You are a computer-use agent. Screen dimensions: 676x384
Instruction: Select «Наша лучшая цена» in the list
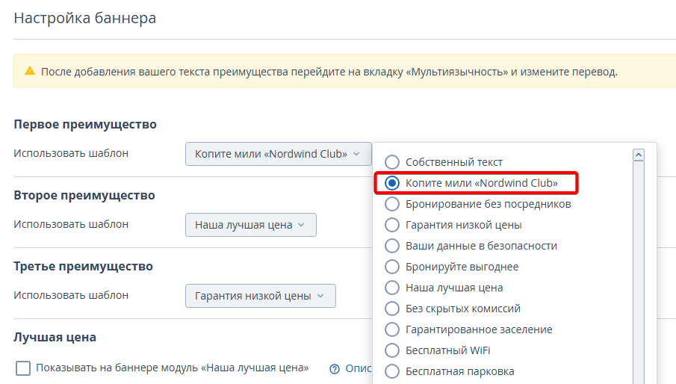coord(392,288)
